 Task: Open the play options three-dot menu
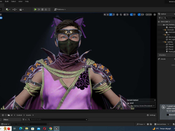(x=49, y=9)
